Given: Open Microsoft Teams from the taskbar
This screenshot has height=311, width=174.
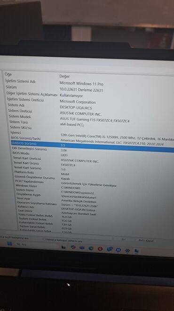Looking at the screenshot, I should [x=82, y=248].
